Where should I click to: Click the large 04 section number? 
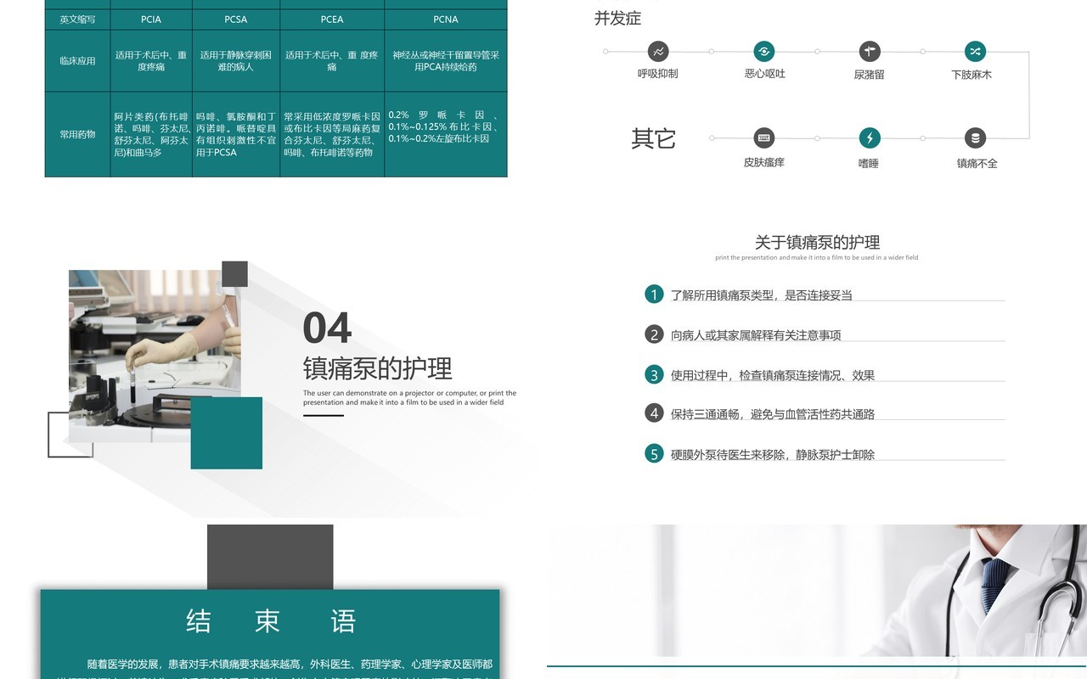coord(327,328)
